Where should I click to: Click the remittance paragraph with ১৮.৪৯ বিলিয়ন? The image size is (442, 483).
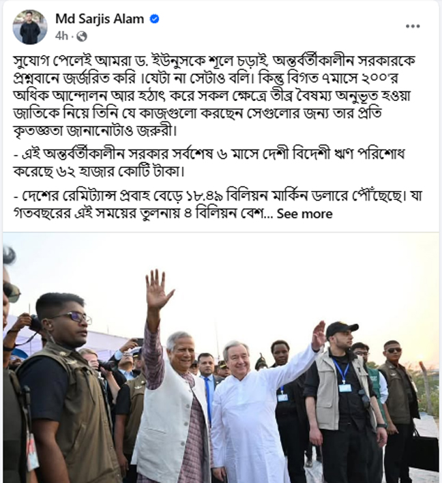click(218, 205)
